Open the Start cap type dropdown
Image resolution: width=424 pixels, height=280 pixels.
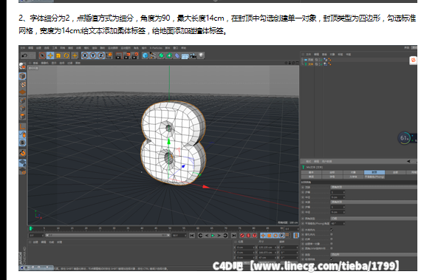[x=374, y=187]
